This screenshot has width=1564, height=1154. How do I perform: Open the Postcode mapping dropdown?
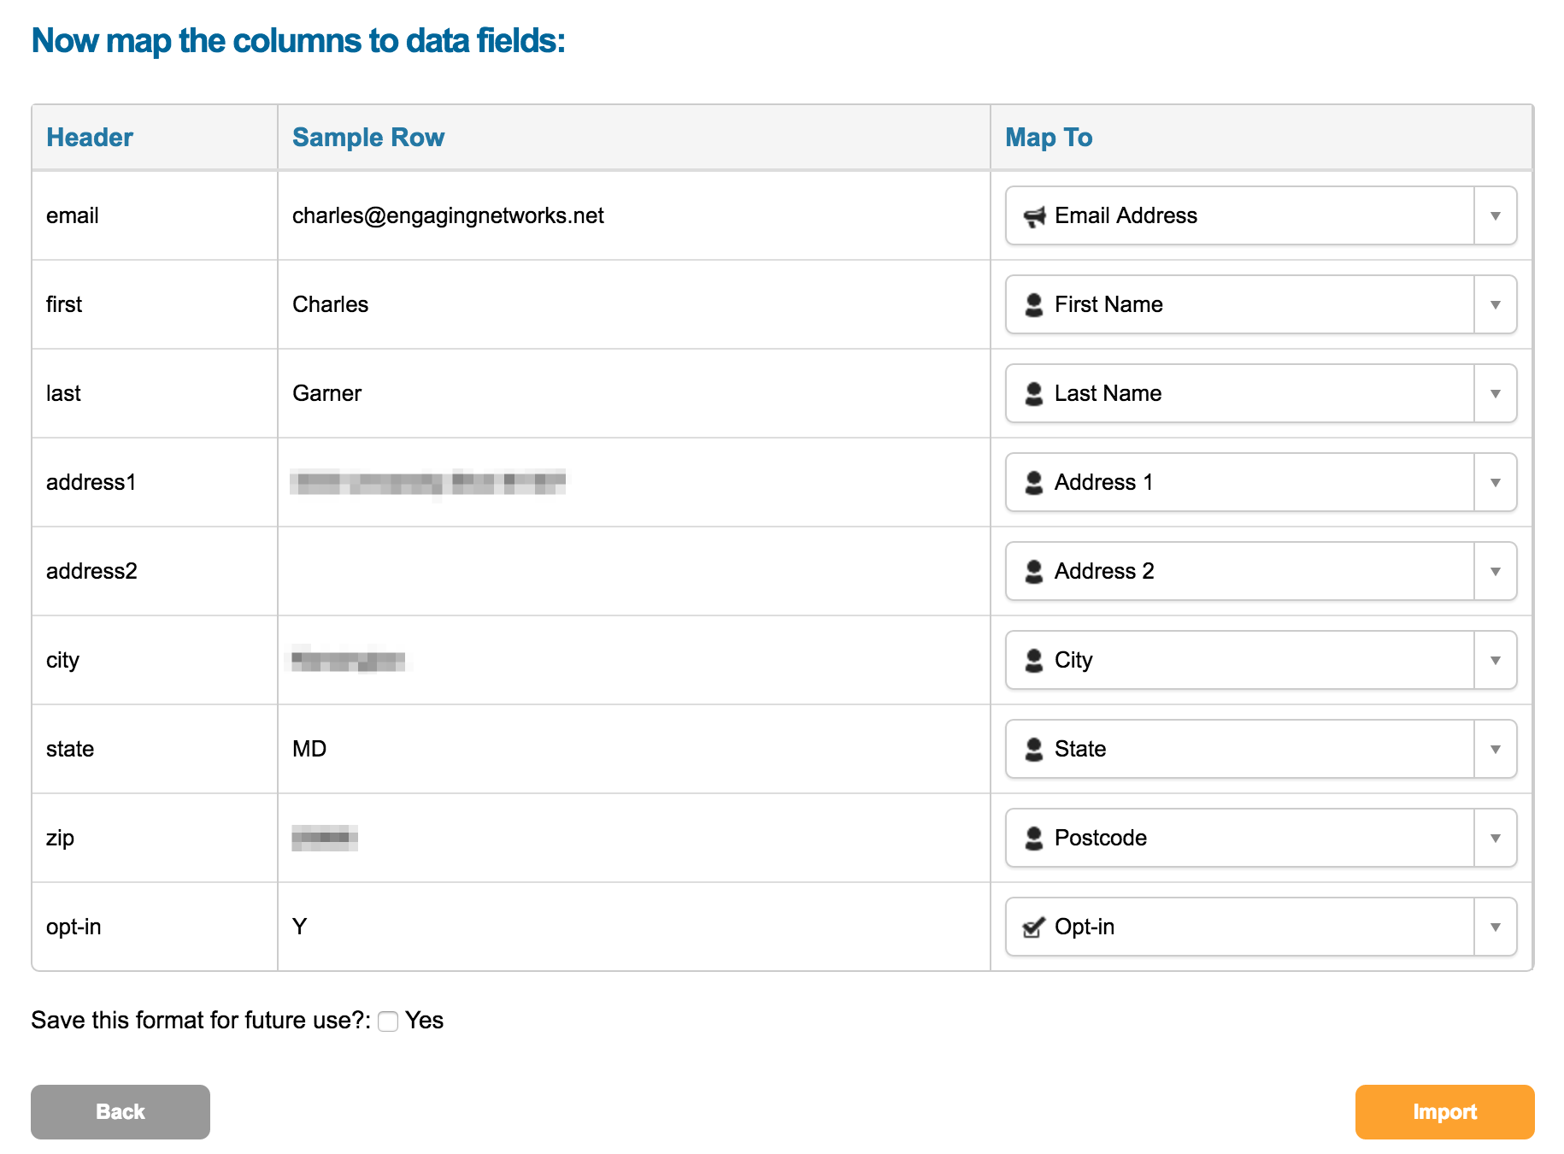(1495, 838)
